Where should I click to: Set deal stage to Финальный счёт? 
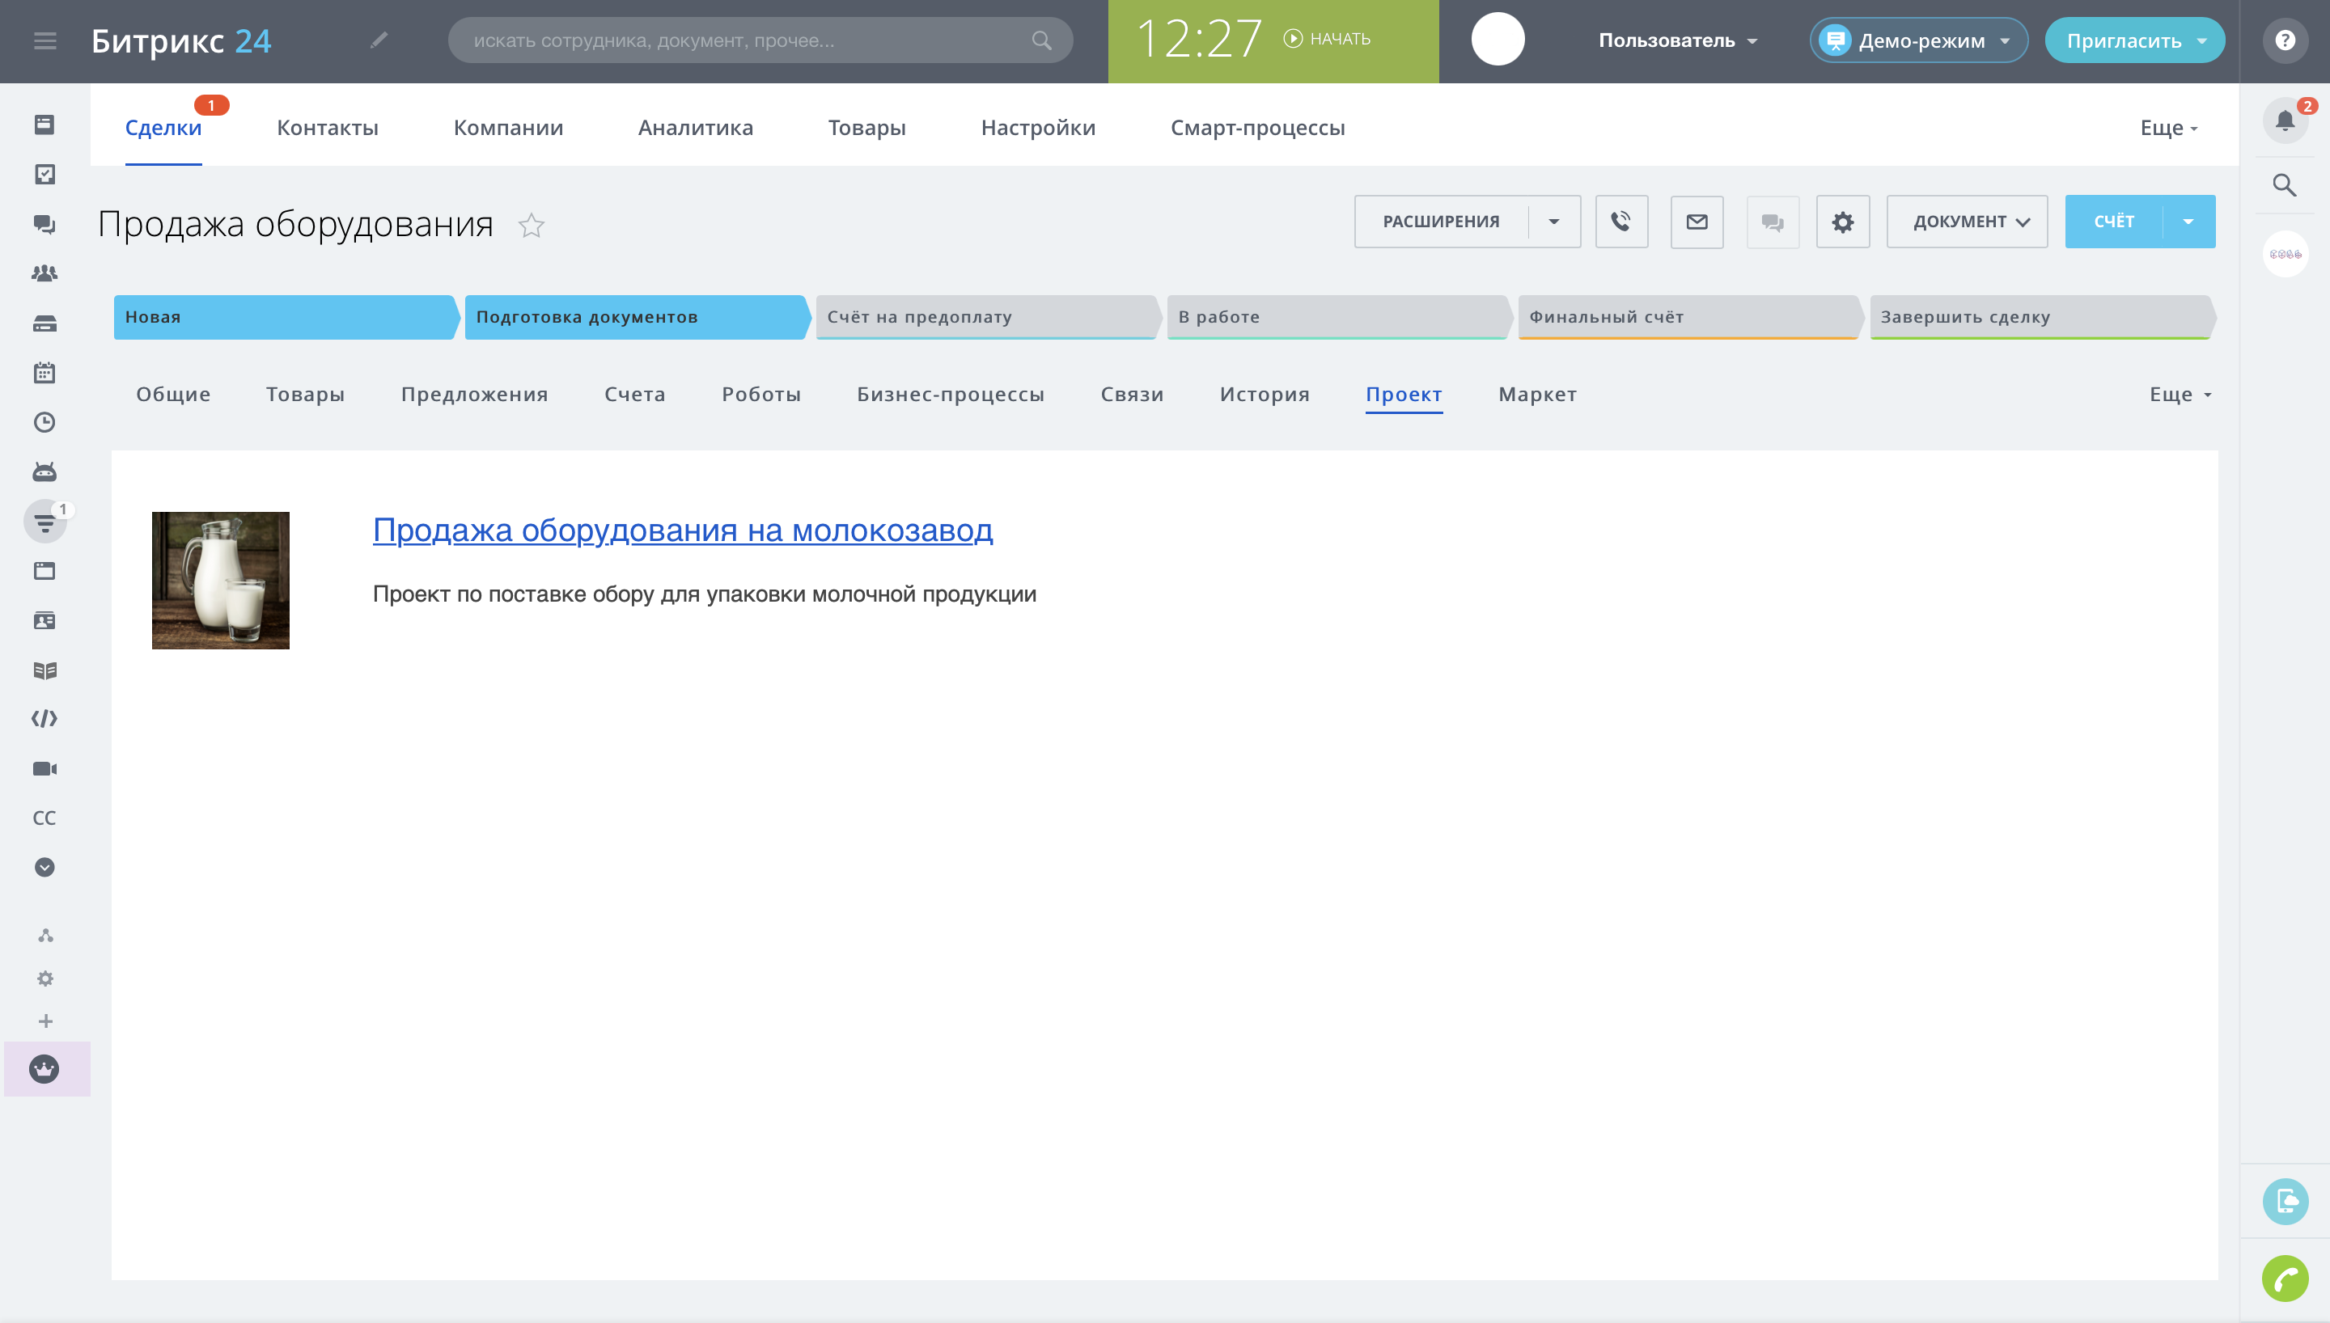(1686, 317)
